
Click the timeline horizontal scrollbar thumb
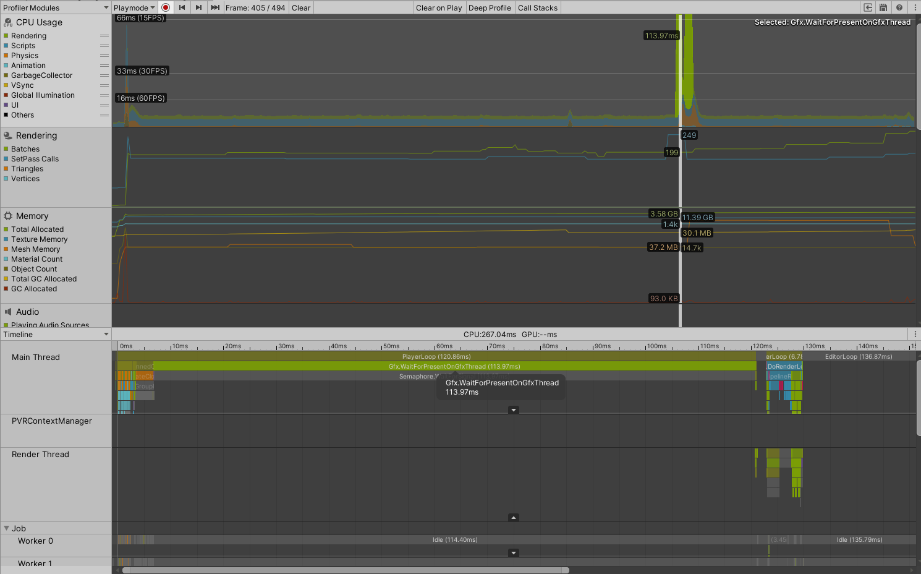[346, 570]
